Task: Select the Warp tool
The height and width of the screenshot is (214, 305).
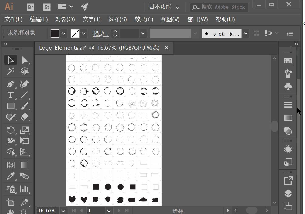Action: click(11, 141)
